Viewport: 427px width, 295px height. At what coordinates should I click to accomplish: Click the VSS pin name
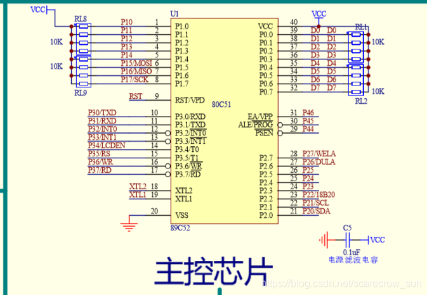coord(181,215)
